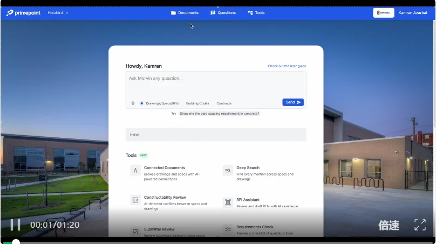Click the video progress bar slider
This screenshot has height=245, width=436.
[16, 243]
